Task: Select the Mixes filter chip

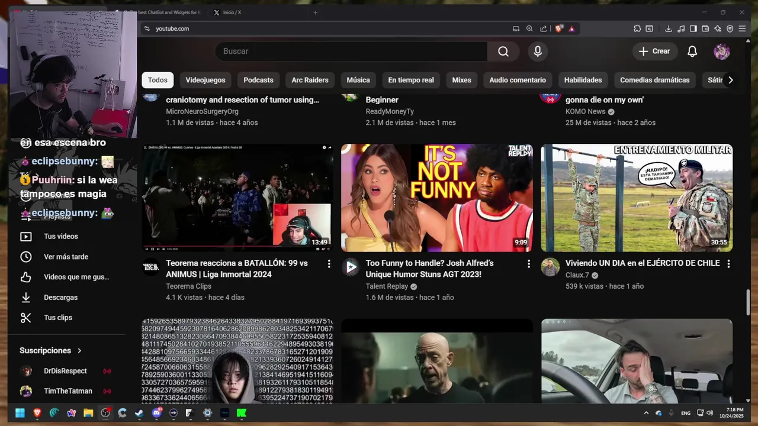Action: 461,80
